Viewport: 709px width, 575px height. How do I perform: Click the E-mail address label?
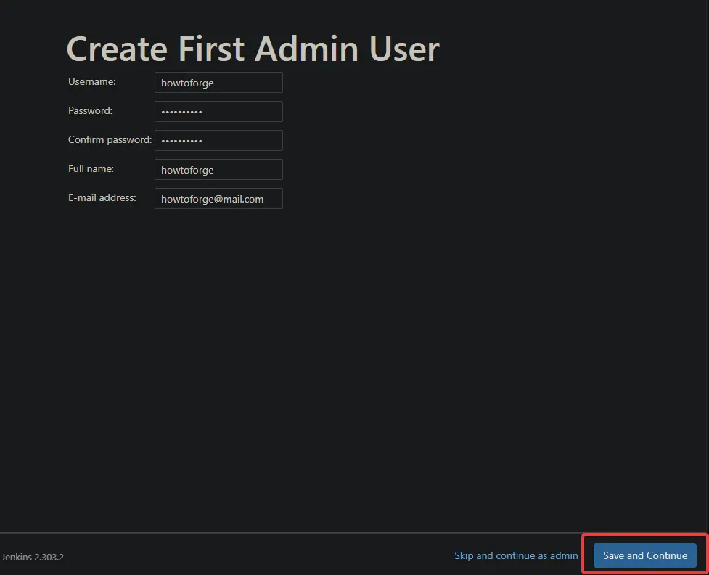(x=102, y=197)
